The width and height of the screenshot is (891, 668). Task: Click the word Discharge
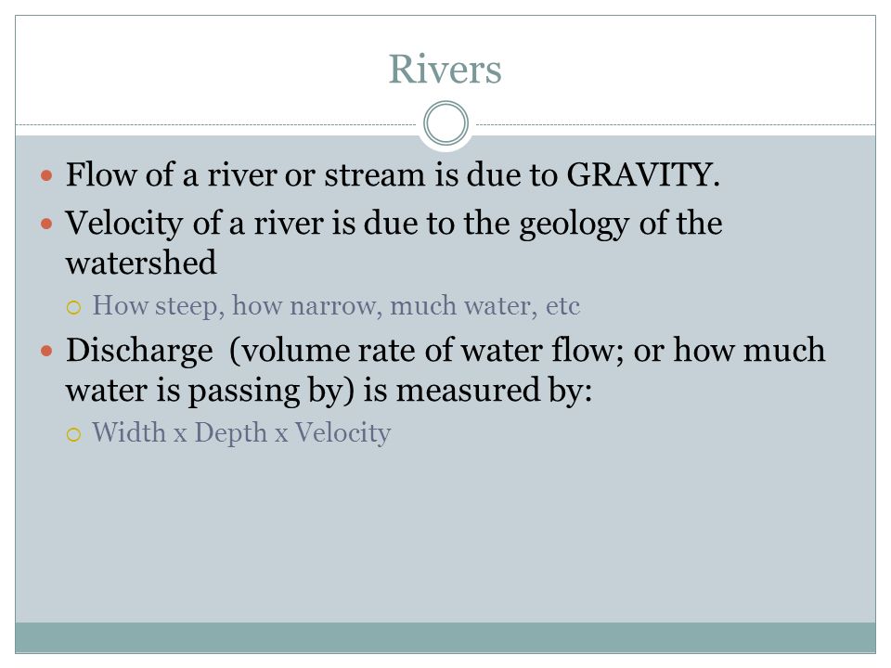139,351
